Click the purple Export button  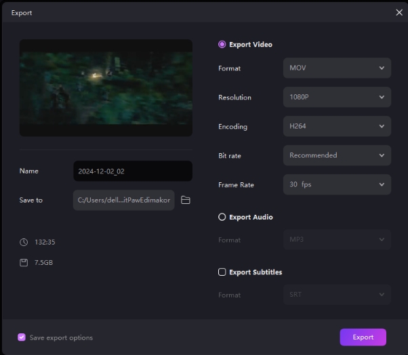(x=363, y=337)
